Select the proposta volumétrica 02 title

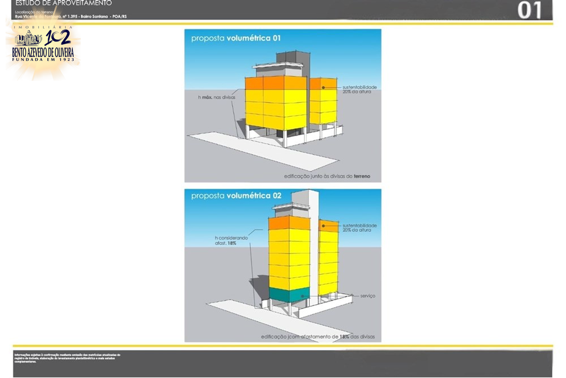[236, 196]
